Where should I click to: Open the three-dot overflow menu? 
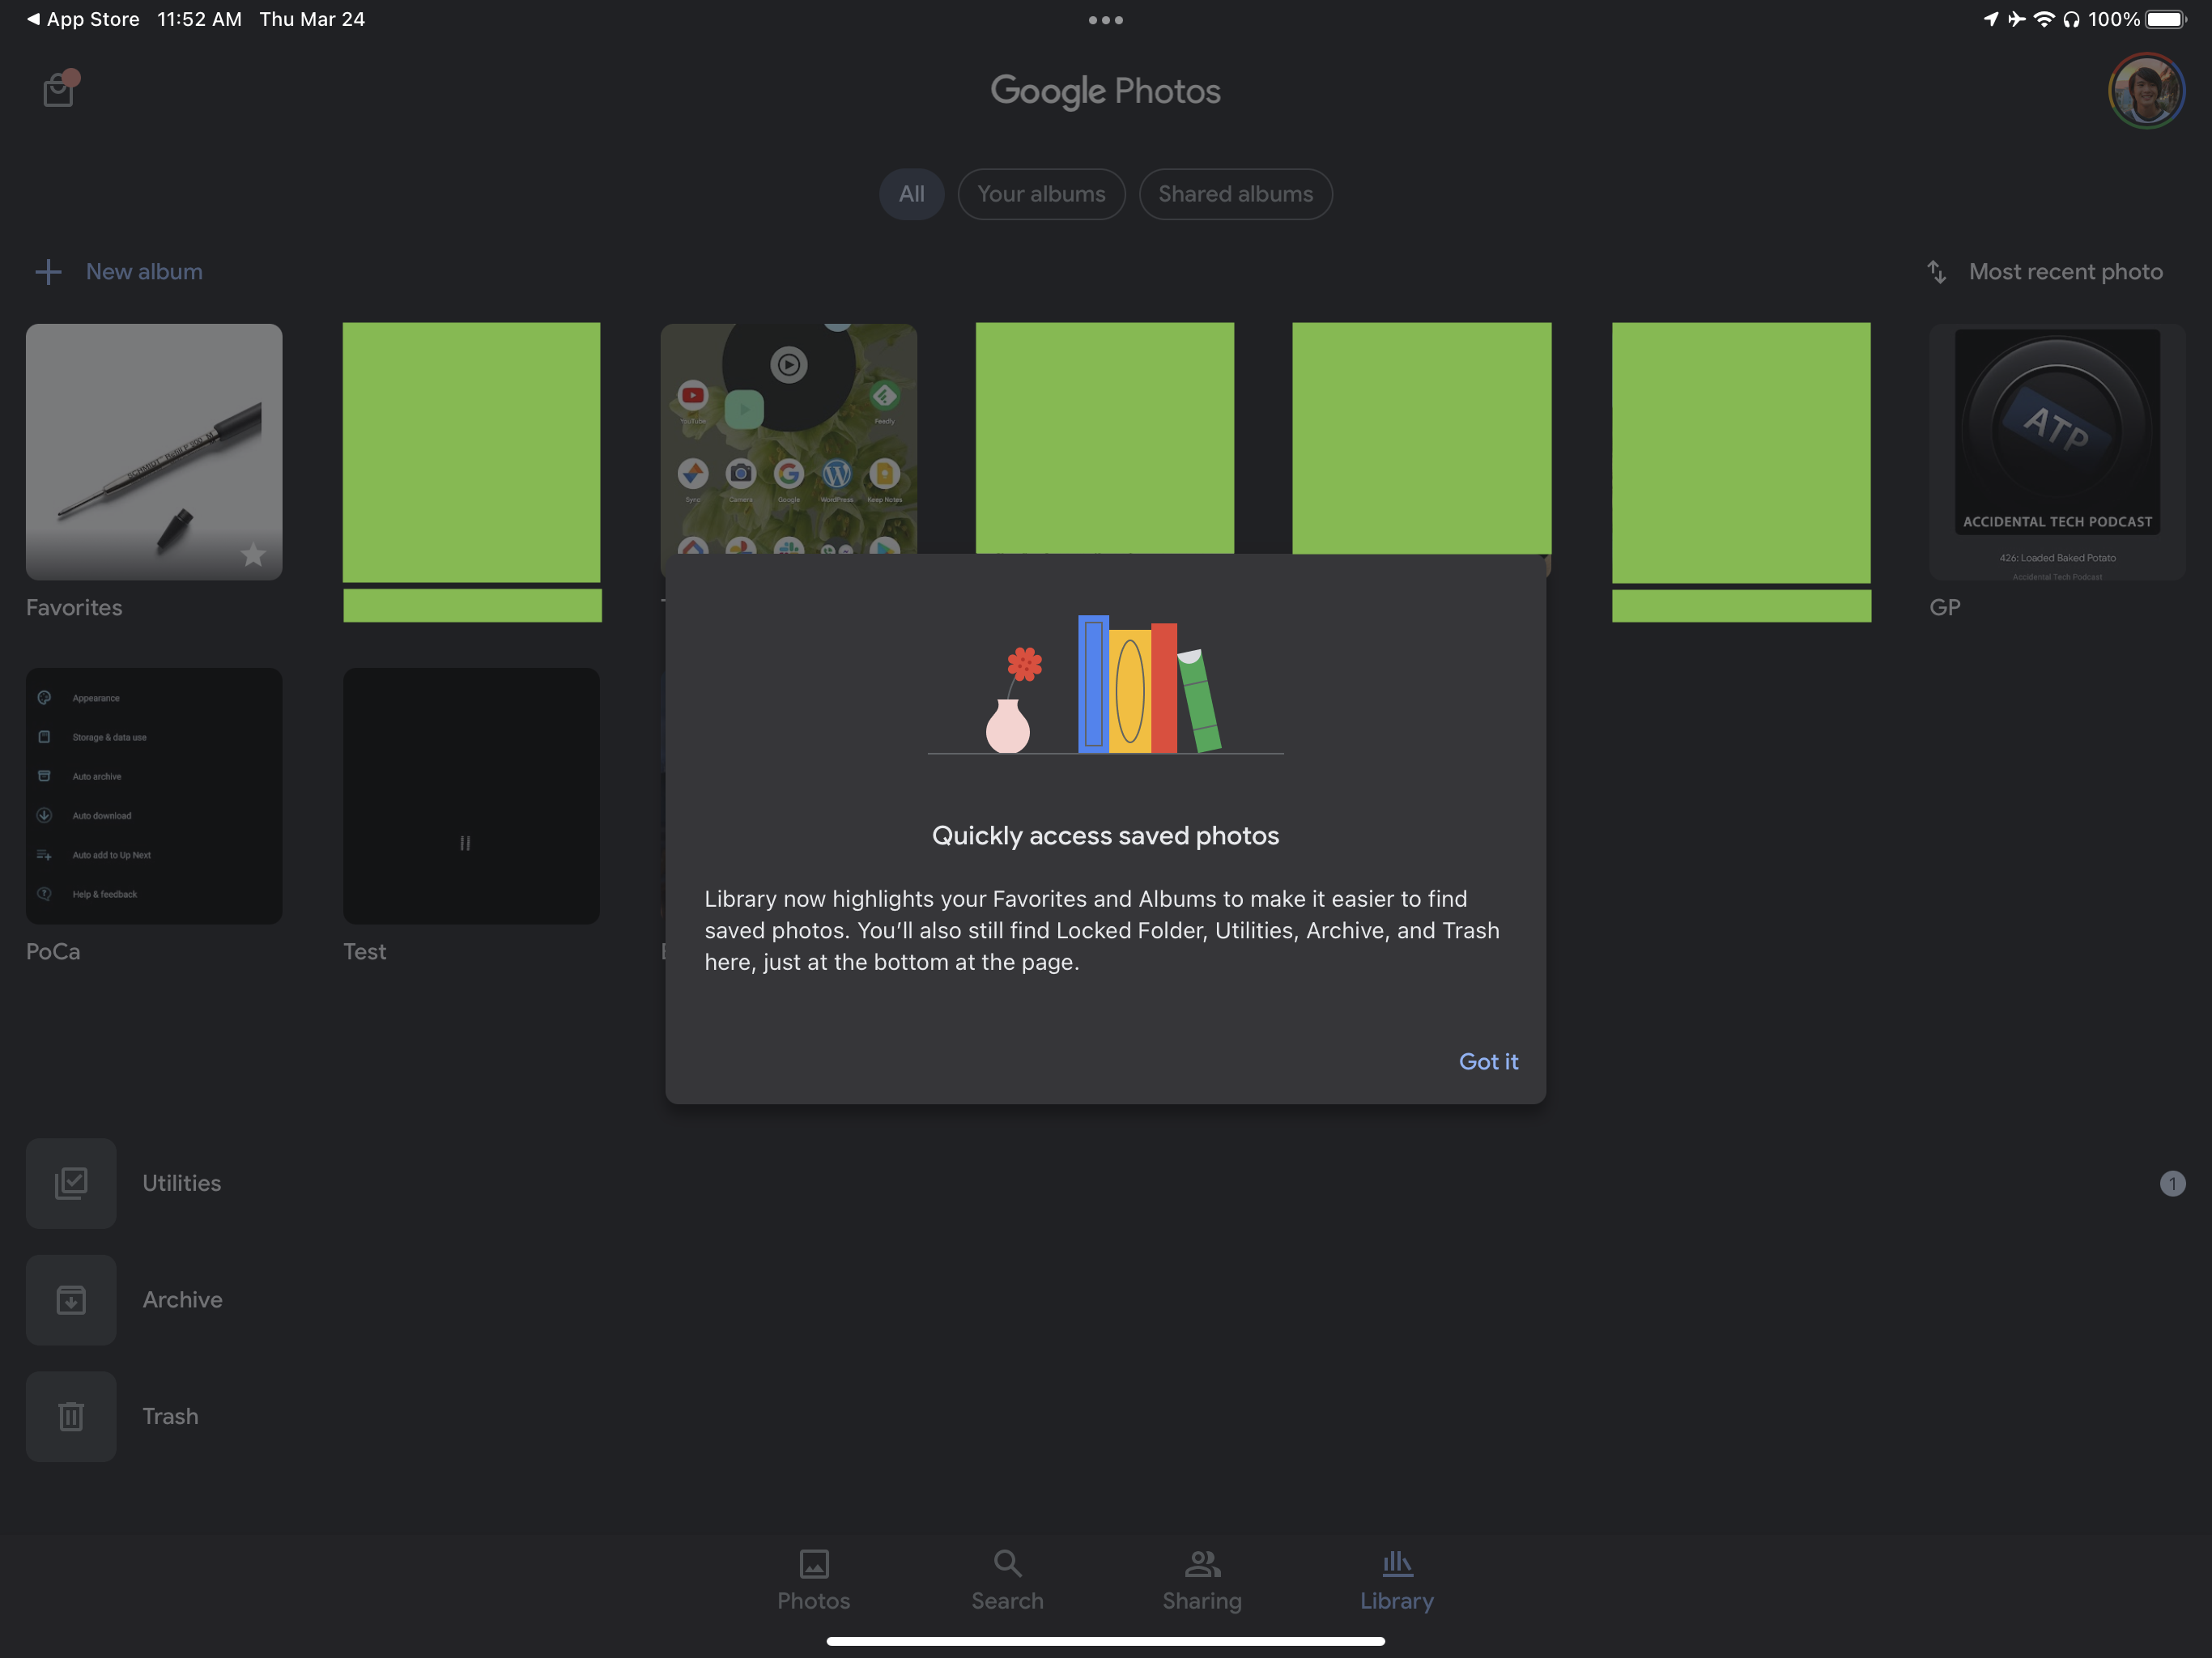click(1104, 19)
